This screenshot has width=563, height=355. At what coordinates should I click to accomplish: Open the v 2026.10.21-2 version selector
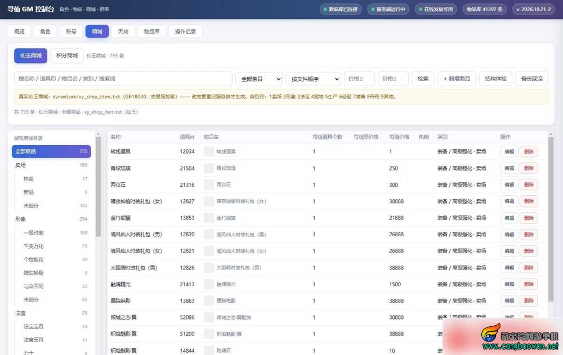point(534,10)
